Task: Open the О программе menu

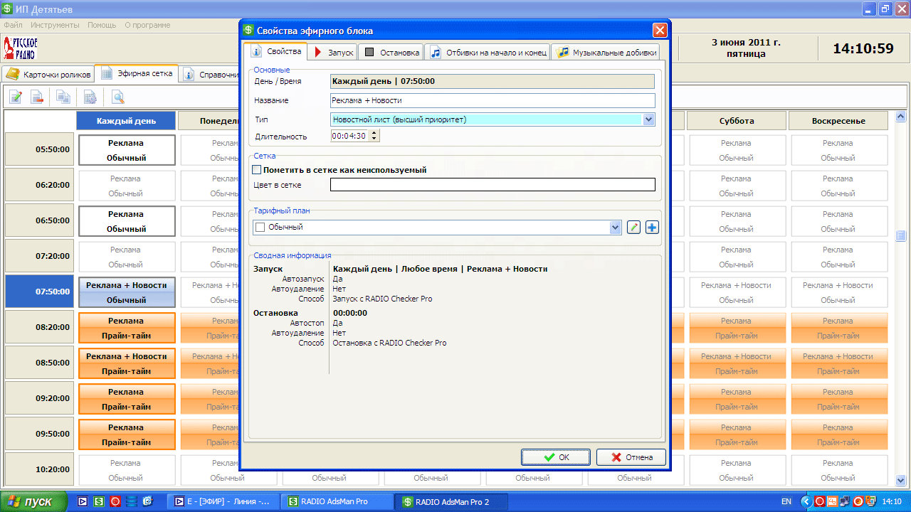Action: (x=147, y=25)
